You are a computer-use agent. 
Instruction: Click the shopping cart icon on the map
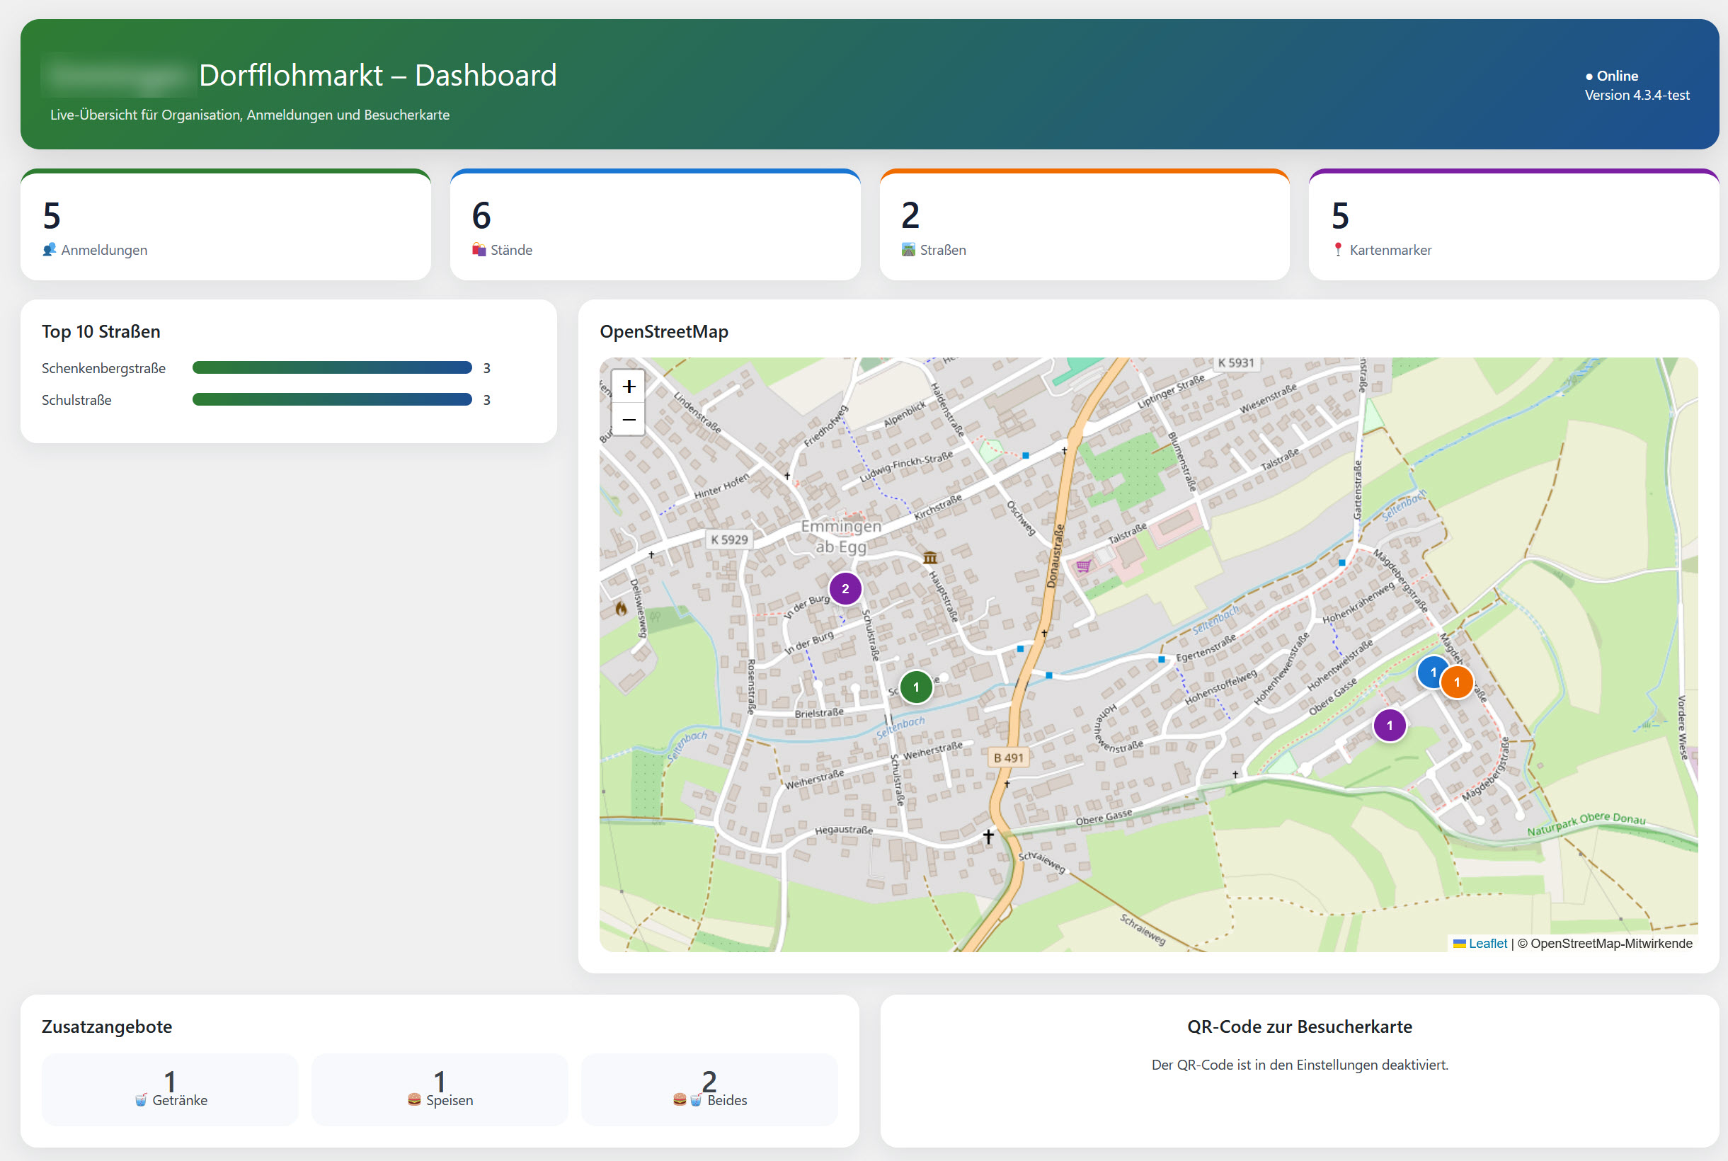[x=1083, y=566]
